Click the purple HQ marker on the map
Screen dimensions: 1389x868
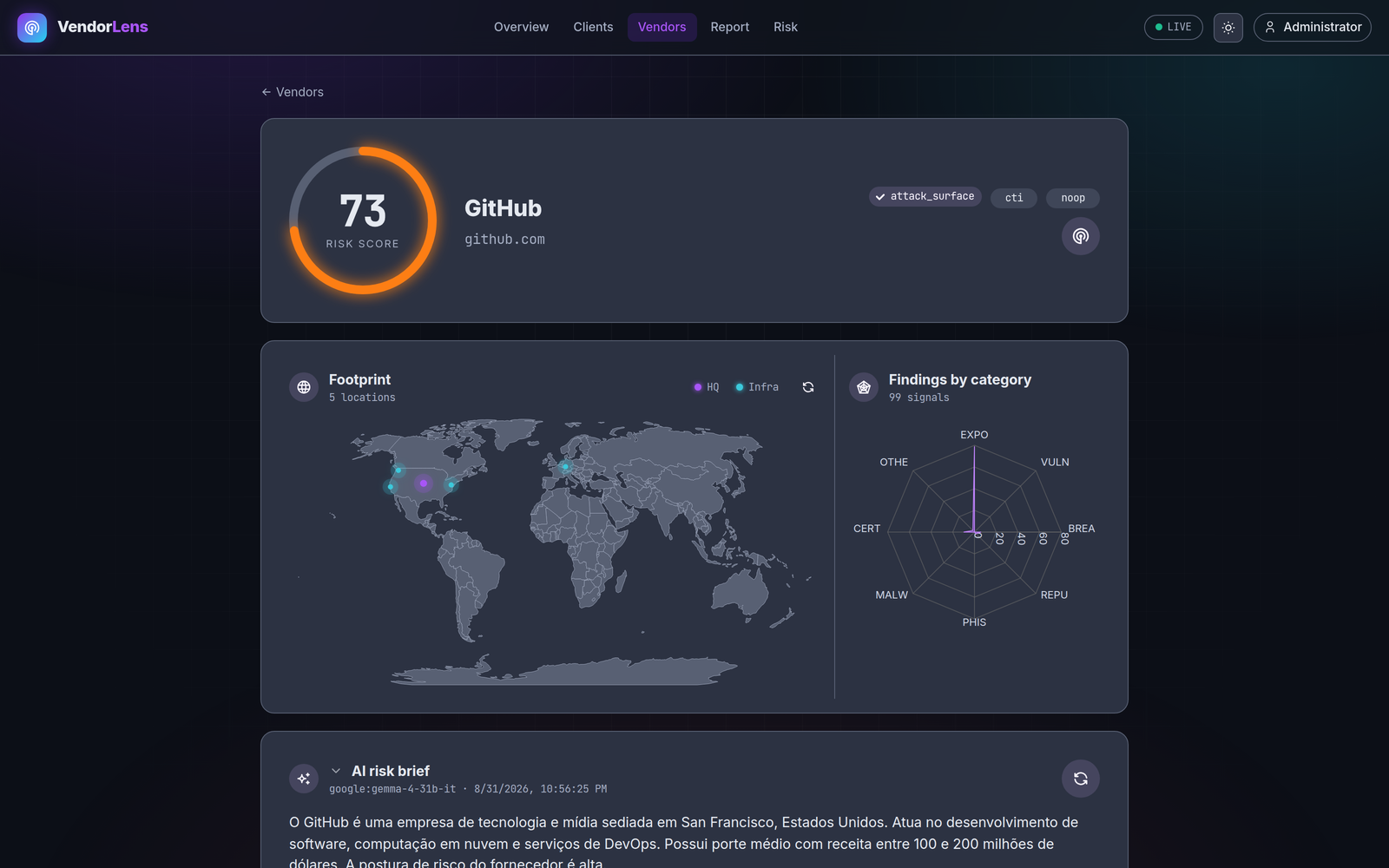click(423, 483)
